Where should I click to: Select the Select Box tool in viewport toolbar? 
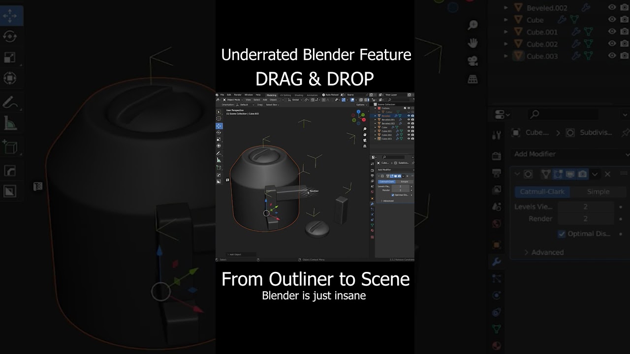[219, 112]
